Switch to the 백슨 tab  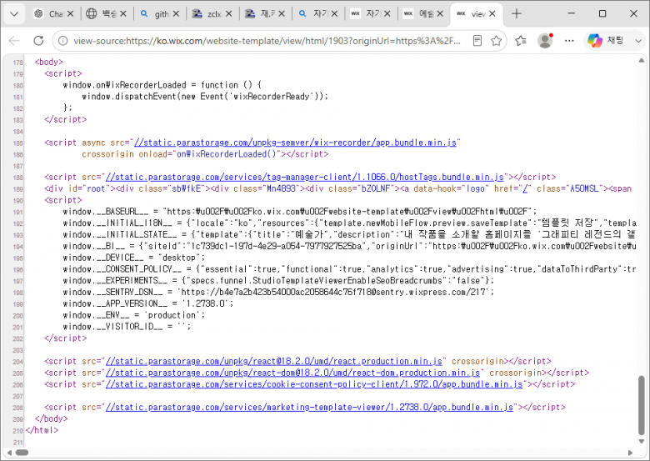point(101,14)
